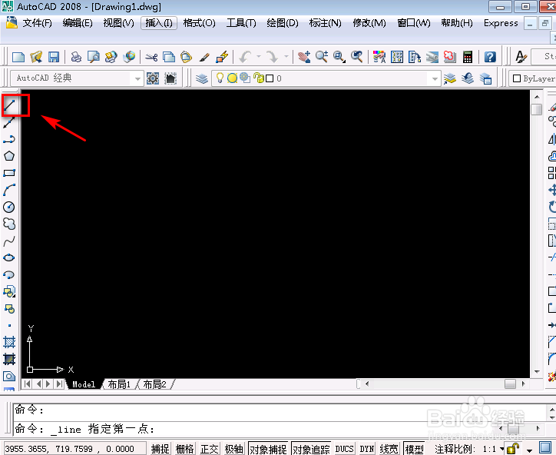Toggle 正交 ortho mode
Image resolution: width=556 pixels, height=455 pixels.
tap(209, 449)
